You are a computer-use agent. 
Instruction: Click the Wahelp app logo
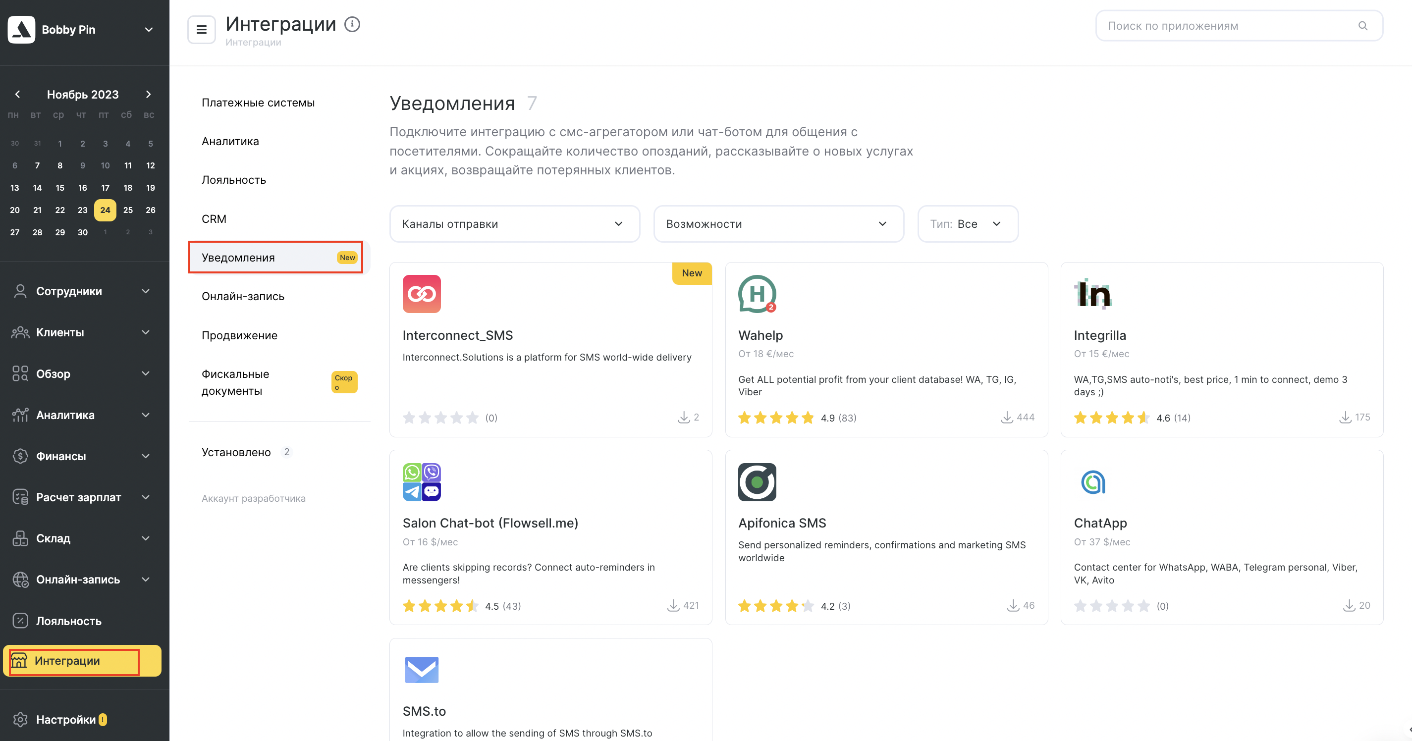[757, 294]
